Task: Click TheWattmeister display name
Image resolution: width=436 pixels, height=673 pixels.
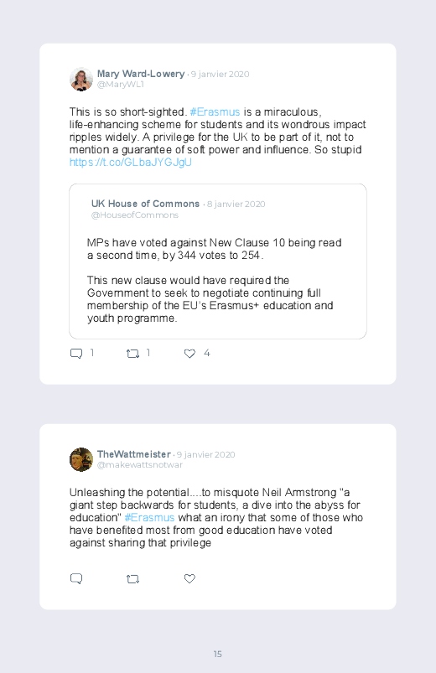Action: click(x=134, y=454)
